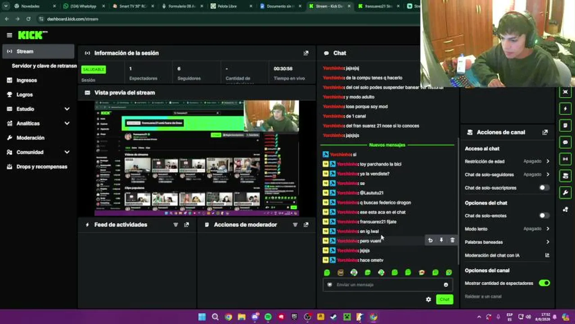575x324 pixels.
Task: Reload the page in the browser
Action: coord(28,19)
